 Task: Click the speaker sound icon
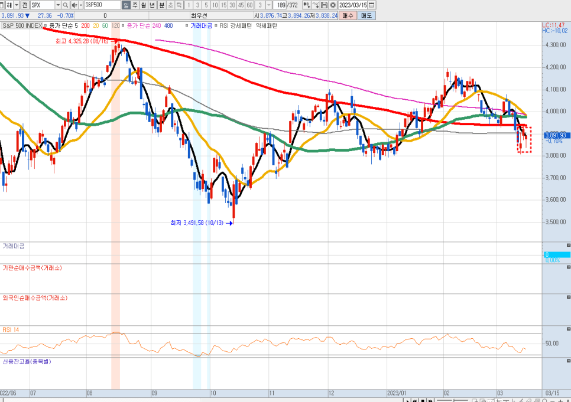click(x=74, y=5)
